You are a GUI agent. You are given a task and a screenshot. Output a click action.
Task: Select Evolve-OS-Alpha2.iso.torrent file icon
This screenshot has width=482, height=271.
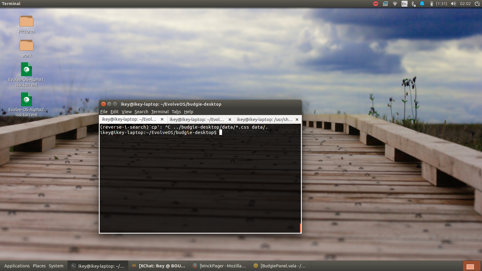point(27,99)
